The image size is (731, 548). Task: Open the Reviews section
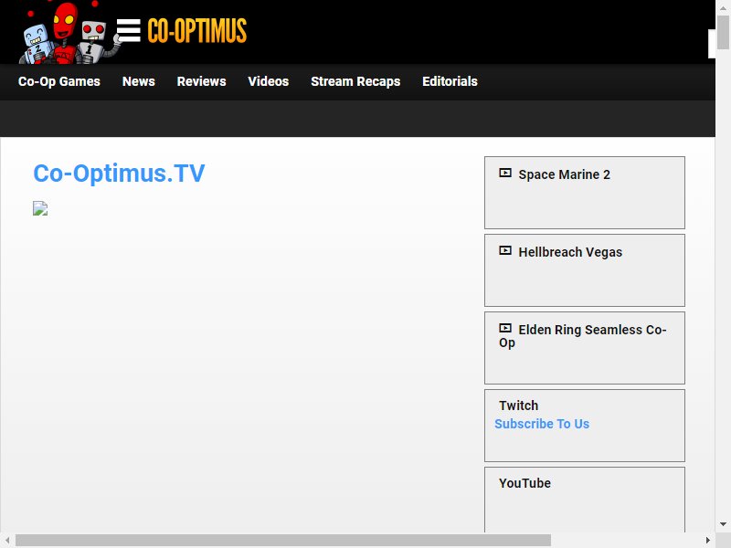pos(201,81)
